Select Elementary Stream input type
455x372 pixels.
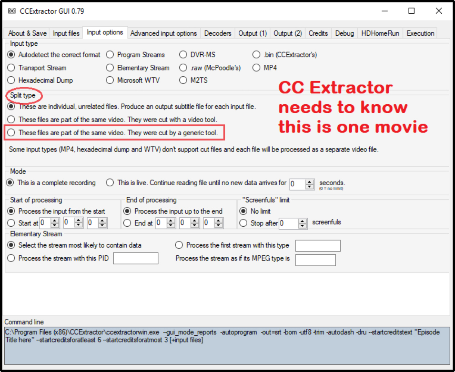click(x=138, y=68)
